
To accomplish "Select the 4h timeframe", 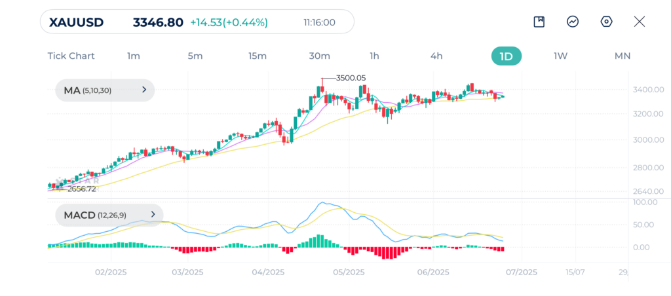I will (x=436, y=56).
